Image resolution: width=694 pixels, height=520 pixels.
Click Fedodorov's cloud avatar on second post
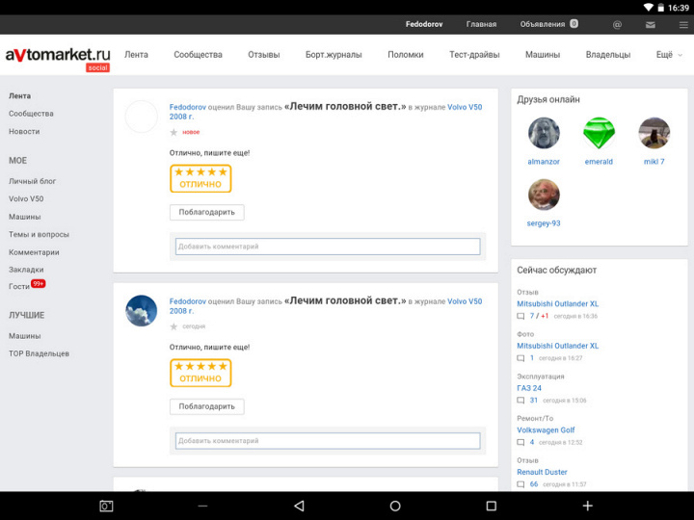[x=141, y=311]
